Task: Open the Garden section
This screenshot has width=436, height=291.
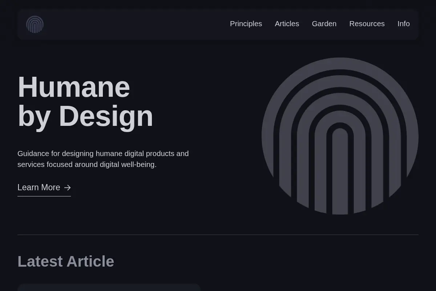Action: pos(324,24)
